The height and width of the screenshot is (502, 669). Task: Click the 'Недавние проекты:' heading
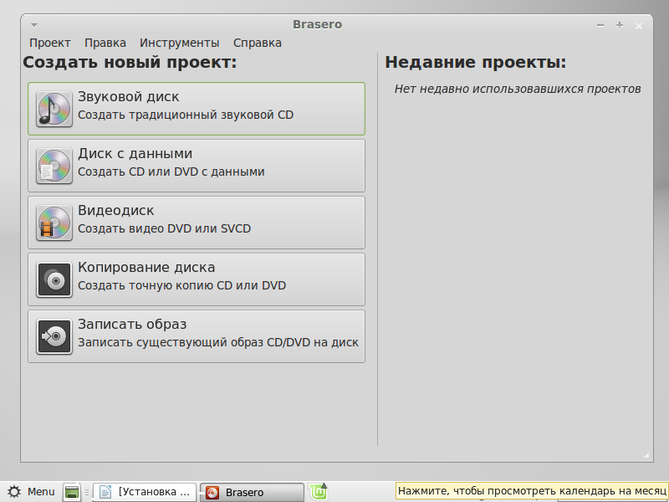476,62
